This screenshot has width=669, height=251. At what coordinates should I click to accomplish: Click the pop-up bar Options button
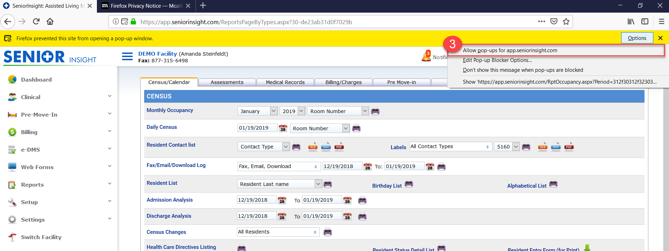pyautogui.click(x=637, y=38)
